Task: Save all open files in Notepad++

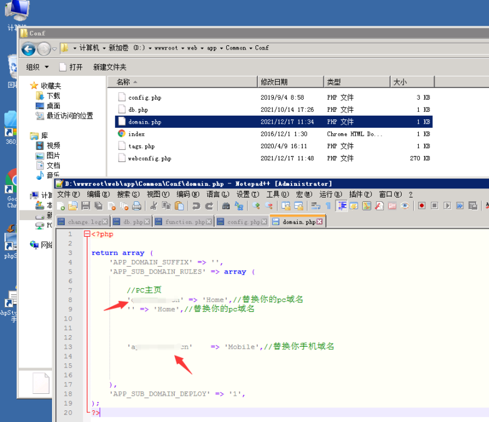Action: point(98,206)
